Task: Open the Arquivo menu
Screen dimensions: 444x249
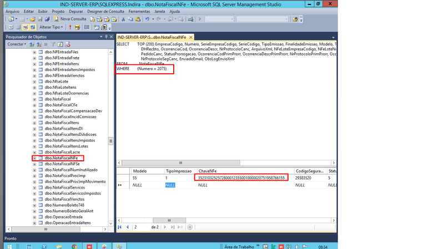Action: pos(12,11)
